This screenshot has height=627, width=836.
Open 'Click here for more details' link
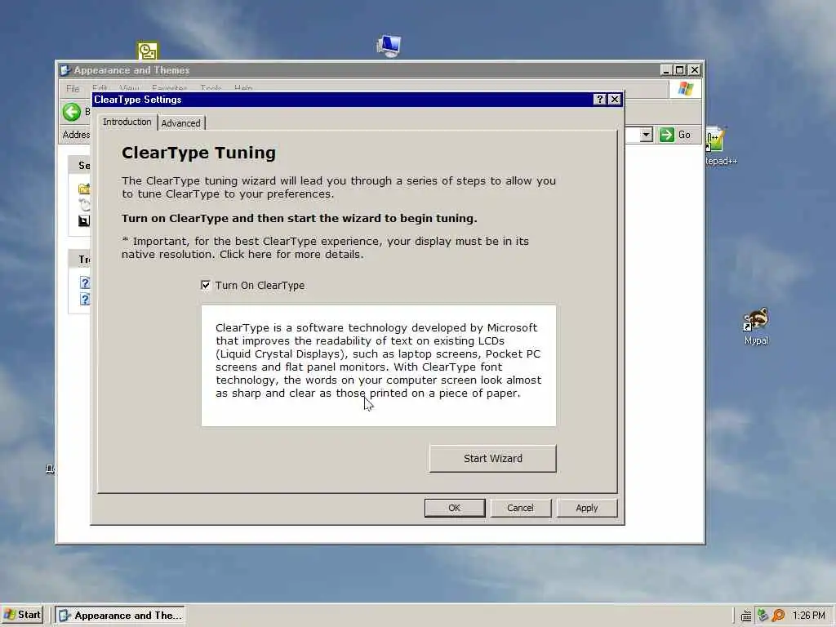point(291,255)
